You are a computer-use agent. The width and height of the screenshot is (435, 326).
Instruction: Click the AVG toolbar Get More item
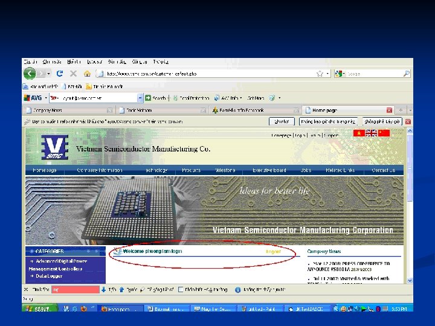click(x=256, y=98)
